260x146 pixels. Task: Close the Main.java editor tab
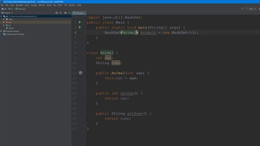[x=85, y=13]
